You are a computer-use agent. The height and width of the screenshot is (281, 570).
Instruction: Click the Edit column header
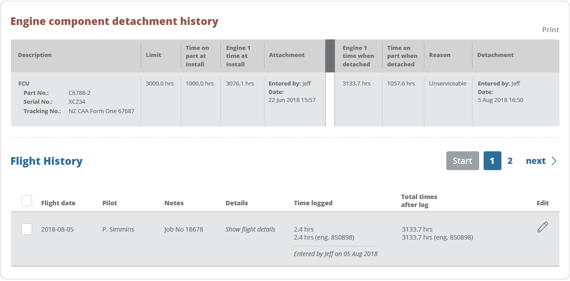coord(543,203)
